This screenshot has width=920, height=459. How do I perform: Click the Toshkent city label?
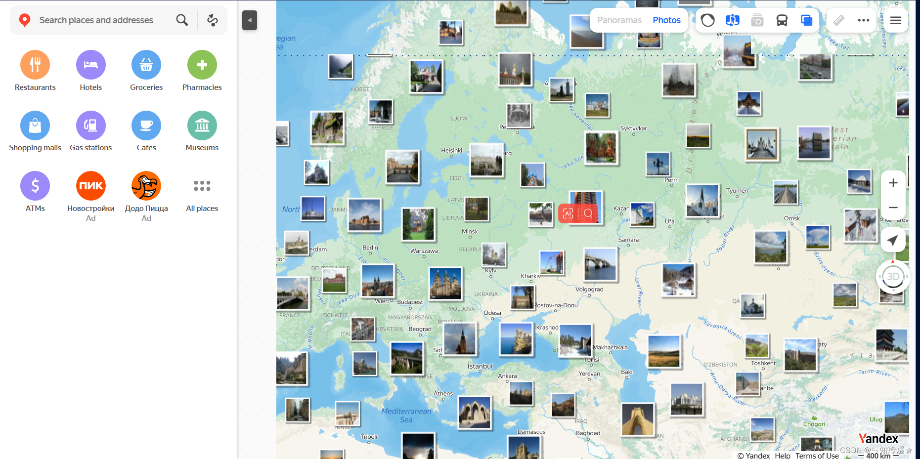[763, 363]
